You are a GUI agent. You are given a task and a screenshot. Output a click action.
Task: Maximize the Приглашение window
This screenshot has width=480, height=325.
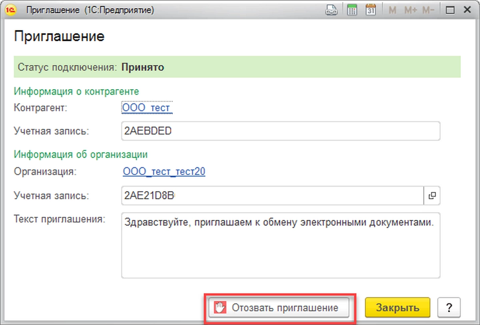[x=450, y=10]
